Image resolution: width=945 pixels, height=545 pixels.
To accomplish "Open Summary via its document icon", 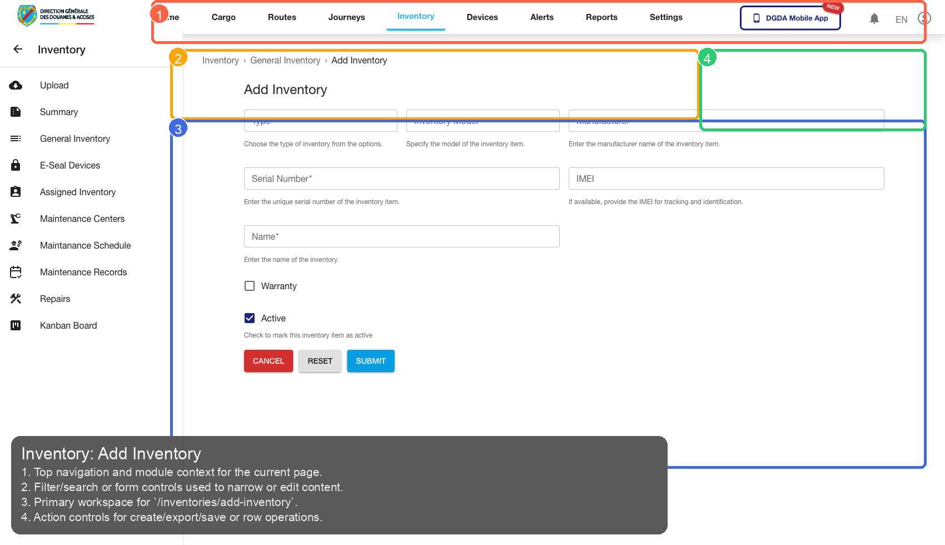I will (x=16, y=112).
